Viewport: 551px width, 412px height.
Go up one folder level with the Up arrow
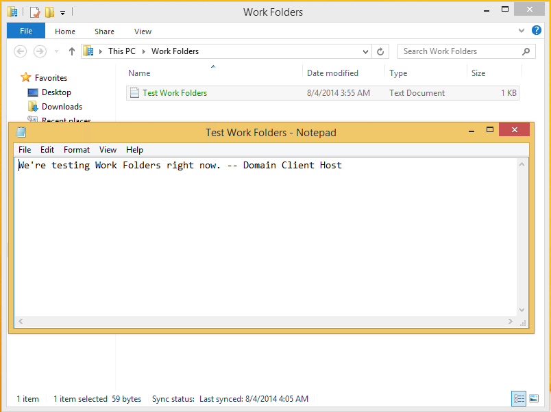tap(72, 51)
